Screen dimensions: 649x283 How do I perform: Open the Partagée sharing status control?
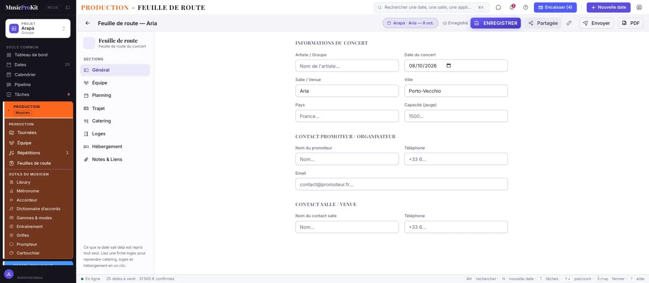tap(543, 23)
